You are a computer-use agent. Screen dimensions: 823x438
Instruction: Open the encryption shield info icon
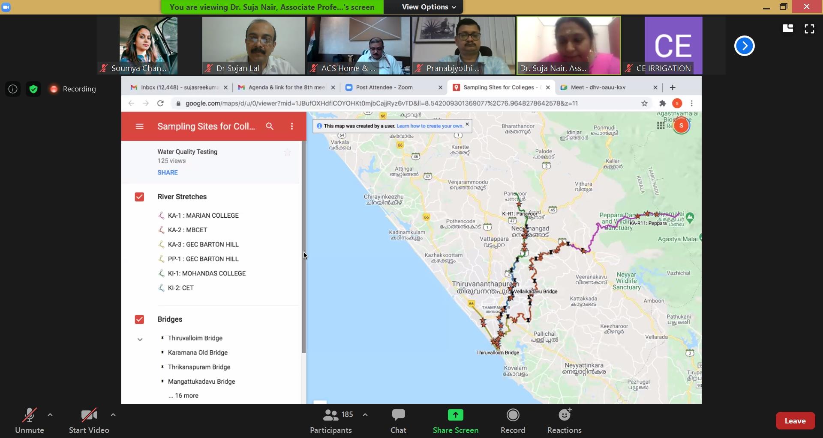33,89
